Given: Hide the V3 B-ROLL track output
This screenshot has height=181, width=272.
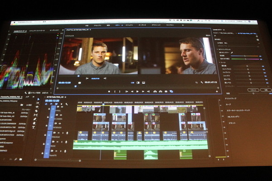Looking at the screenshot, I should (x=62, y=107).
